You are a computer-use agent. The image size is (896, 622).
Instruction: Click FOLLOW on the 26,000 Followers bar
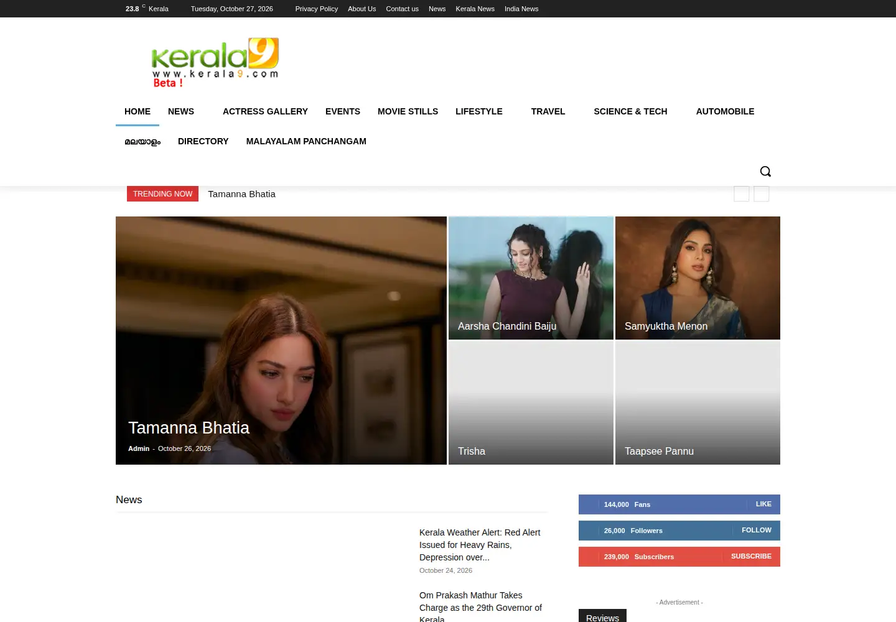click(x=756, y=530)
